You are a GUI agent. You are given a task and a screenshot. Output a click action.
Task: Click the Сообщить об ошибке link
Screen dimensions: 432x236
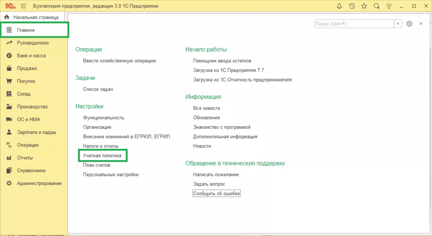coord(216,193)
